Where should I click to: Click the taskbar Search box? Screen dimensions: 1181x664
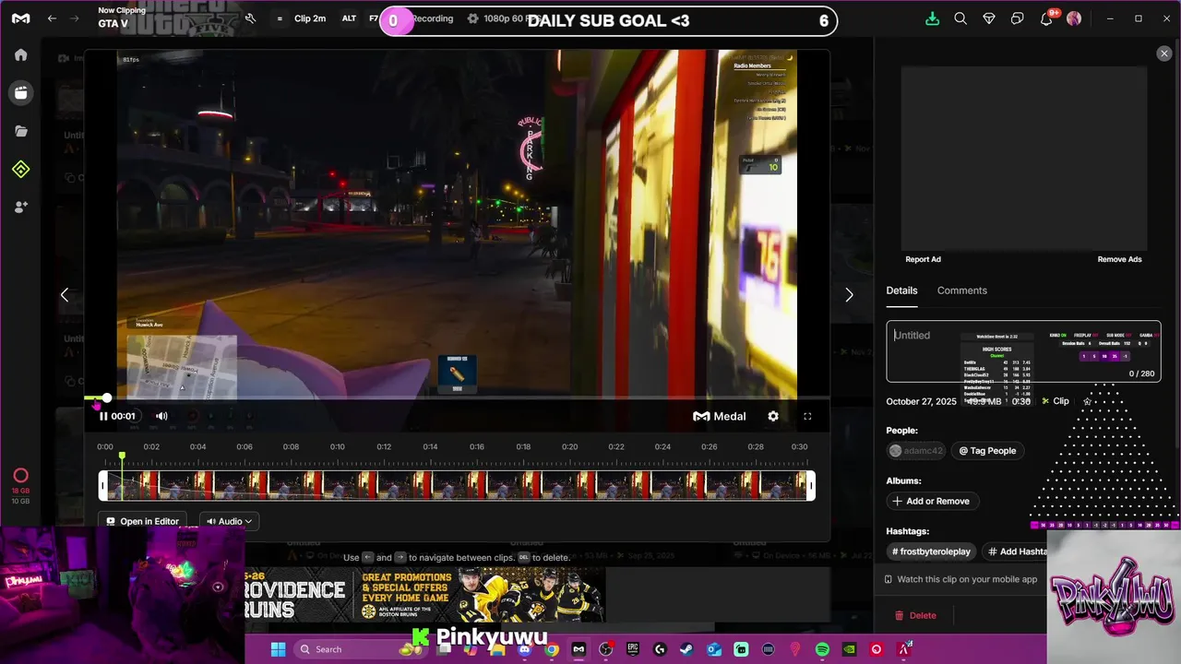point(361,649)
